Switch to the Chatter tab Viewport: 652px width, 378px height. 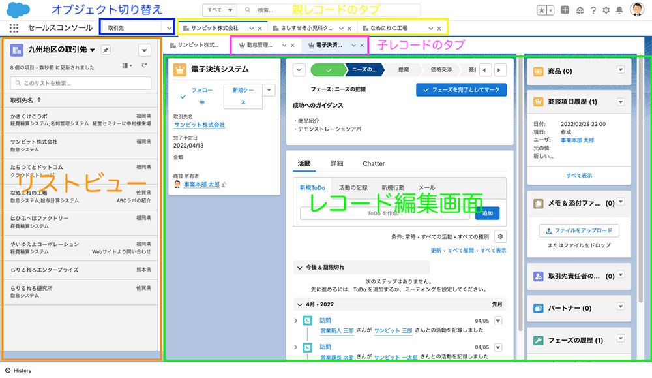(374, 164)
